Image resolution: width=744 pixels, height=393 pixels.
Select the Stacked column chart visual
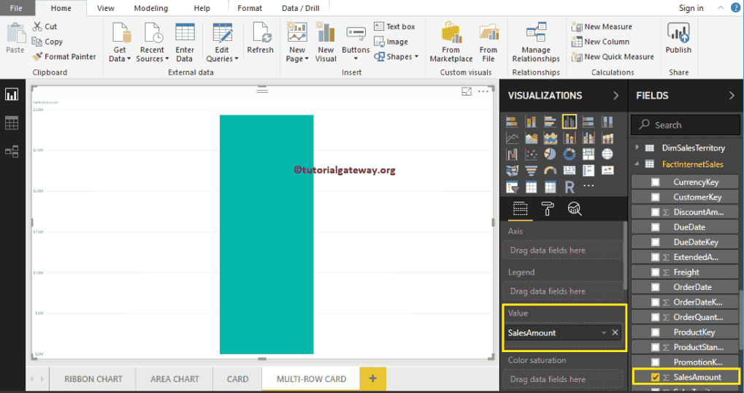[531, 122]
